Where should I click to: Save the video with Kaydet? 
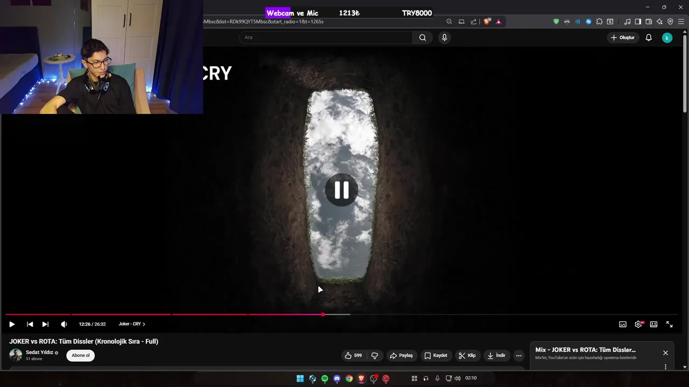436,355
